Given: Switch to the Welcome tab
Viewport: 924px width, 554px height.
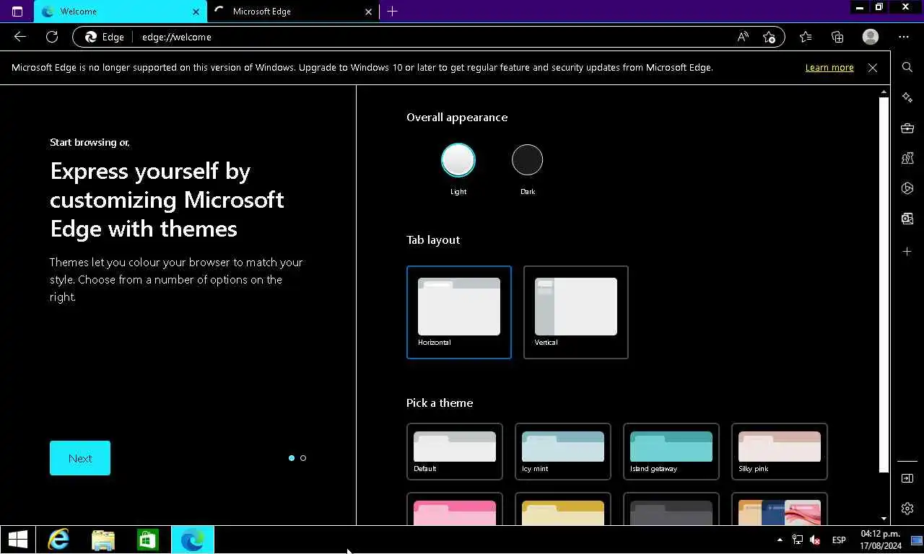Looking at the screenshot, I should point(120,12).
